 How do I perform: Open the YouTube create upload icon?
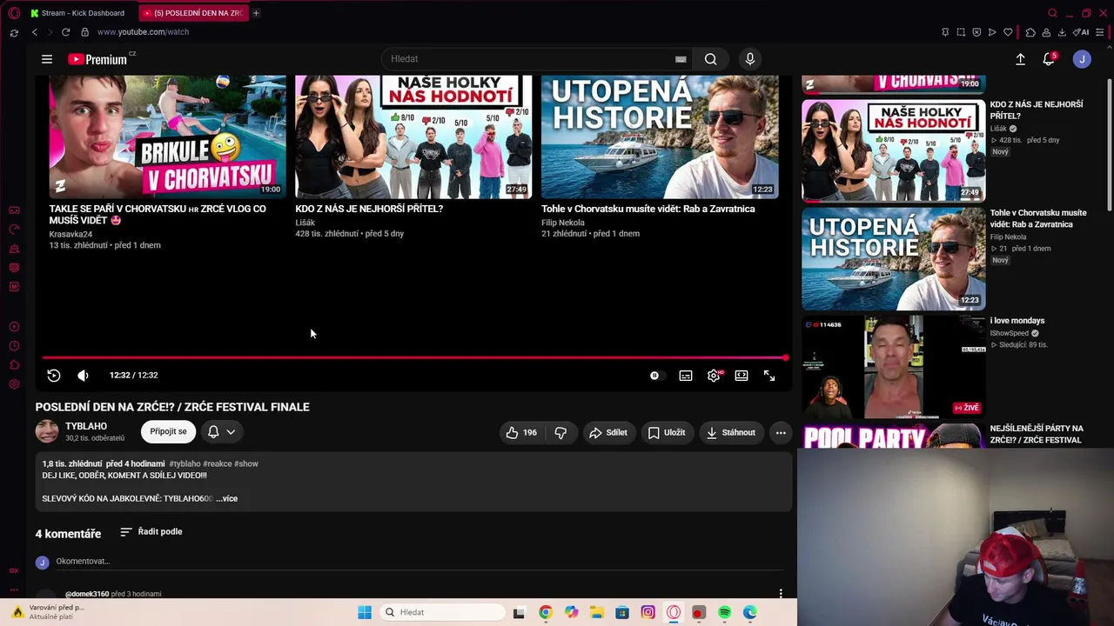[x=1020, y=59]
